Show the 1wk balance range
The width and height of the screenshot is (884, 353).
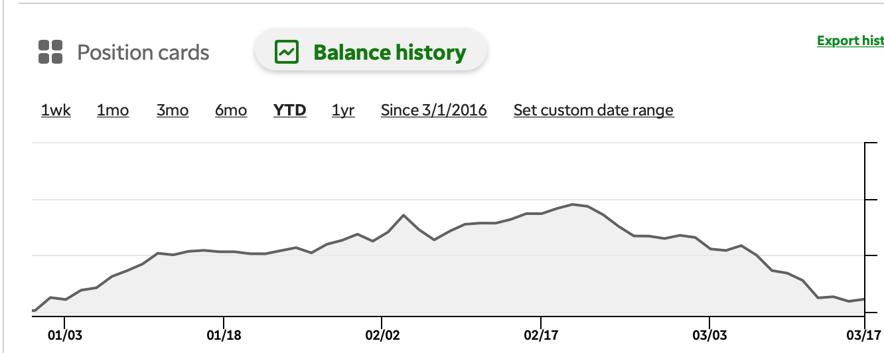56,110
